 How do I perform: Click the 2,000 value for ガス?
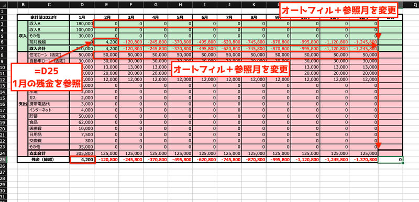point(82,98)
